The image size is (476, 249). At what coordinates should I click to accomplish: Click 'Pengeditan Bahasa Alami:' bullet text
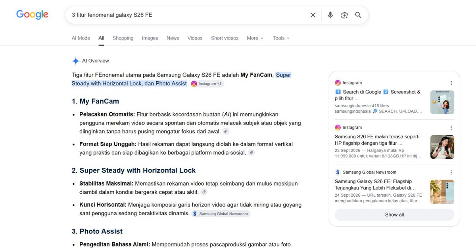point(115,244)
